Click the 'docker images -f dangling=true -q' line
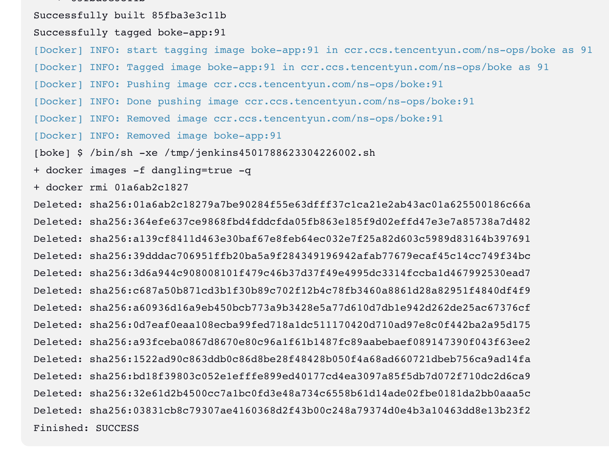 click(x=142, y=171)
